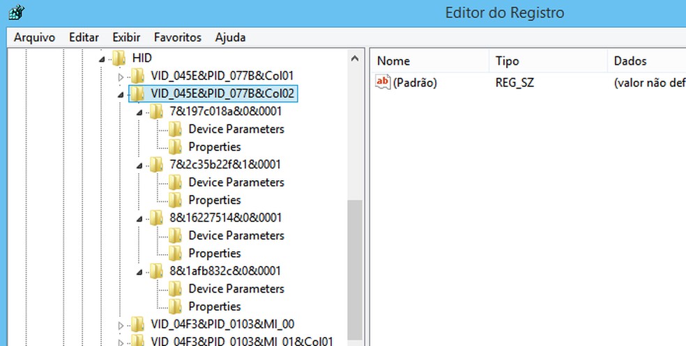
Task: Collapse the 7&2c35b22f&1&0001 key
Action: 139,166
